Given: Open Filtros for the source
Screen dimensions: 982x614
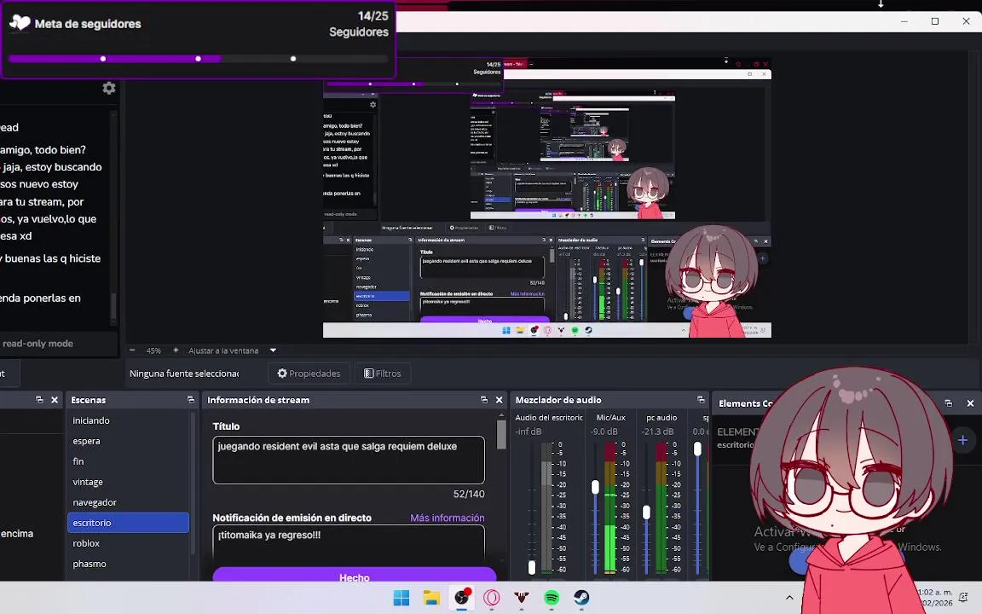Looking at the screenshot, I should [382, 374].
